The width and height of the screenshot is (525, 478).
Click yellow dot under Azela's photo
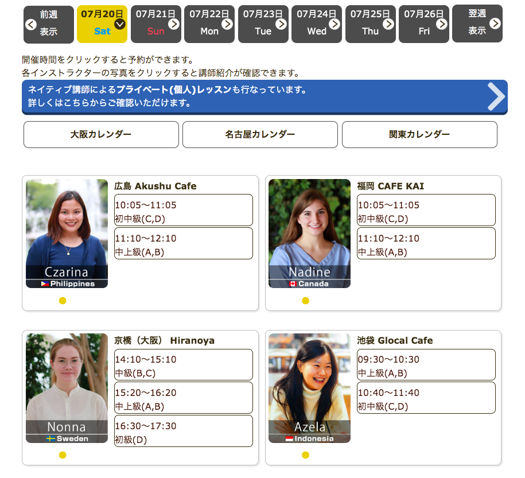[305, 455]
